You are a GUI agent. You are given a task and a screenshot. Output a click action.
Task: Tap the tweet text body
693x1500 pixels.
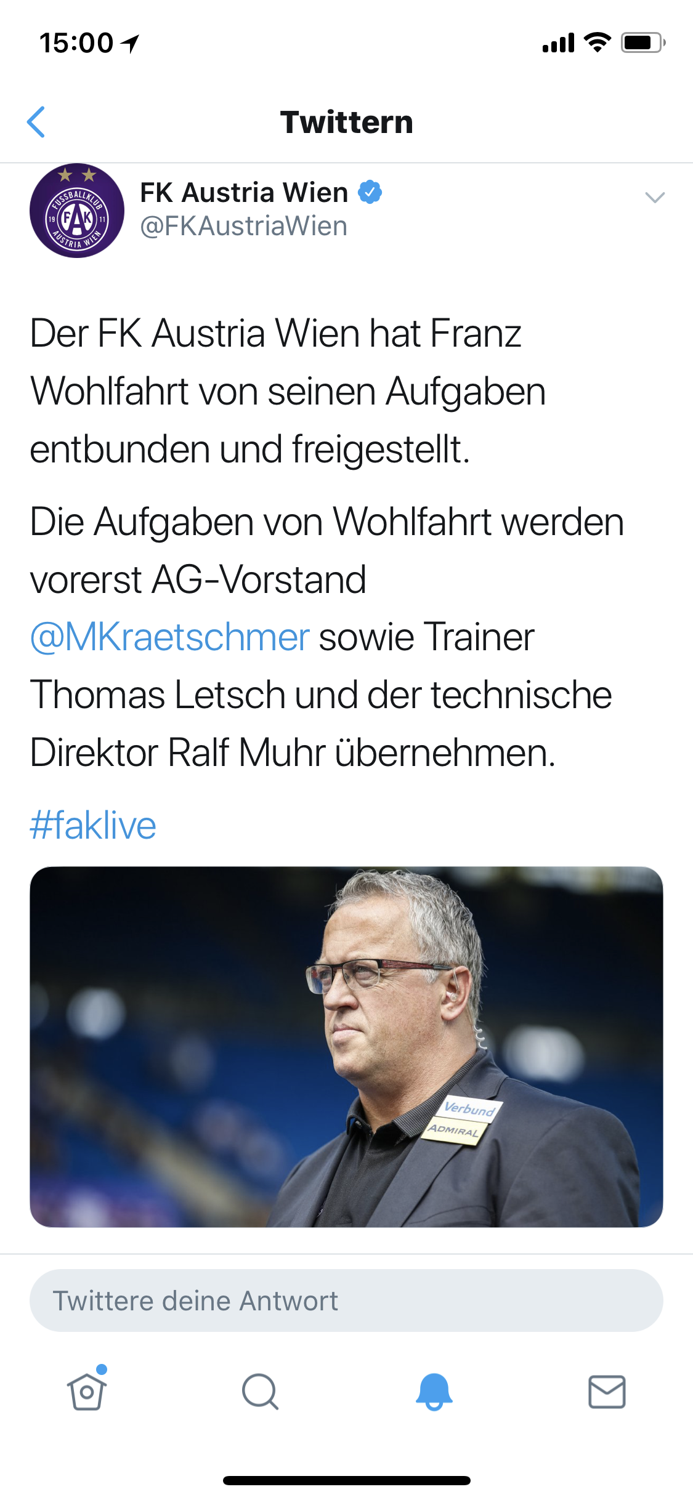326,542
